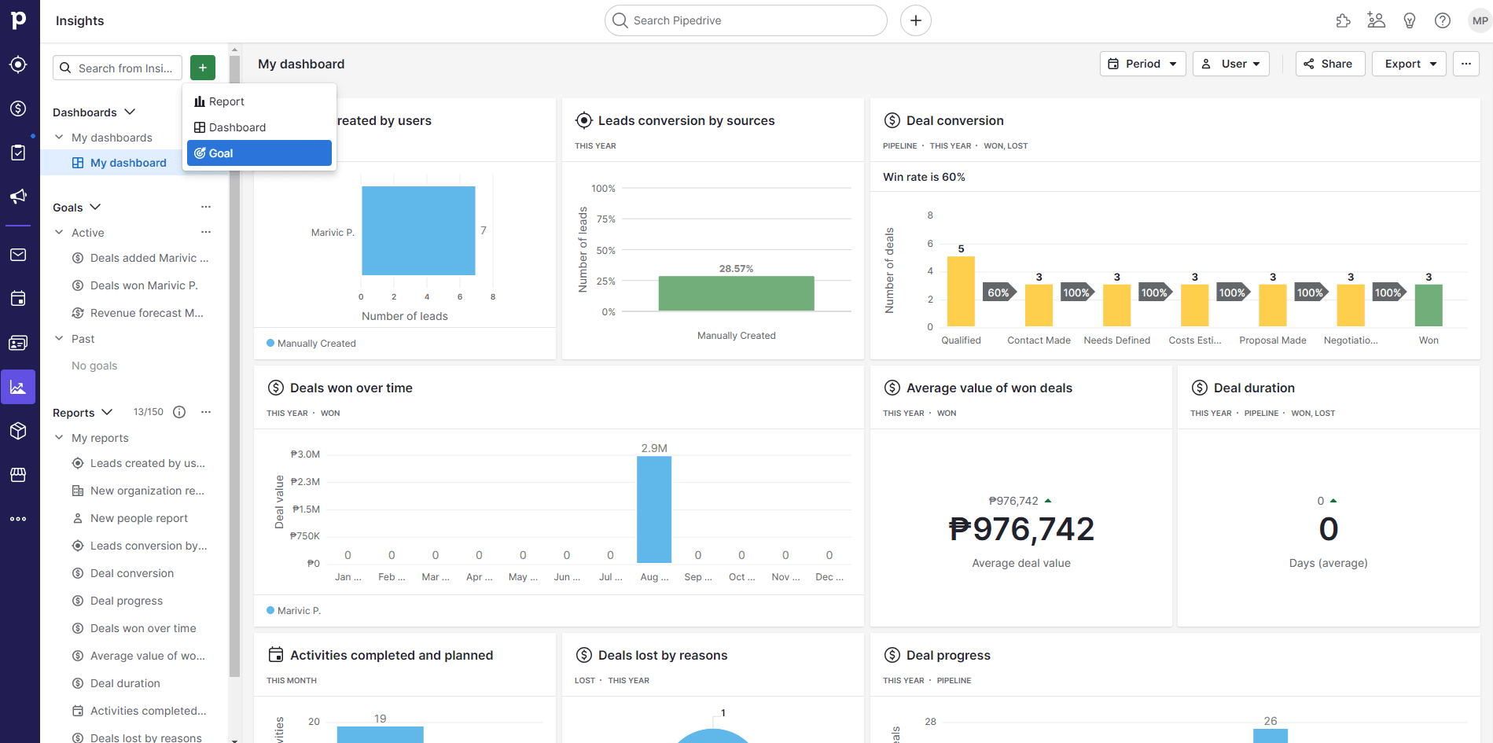Open the help question mark icon

click(x=1443, y=20)
